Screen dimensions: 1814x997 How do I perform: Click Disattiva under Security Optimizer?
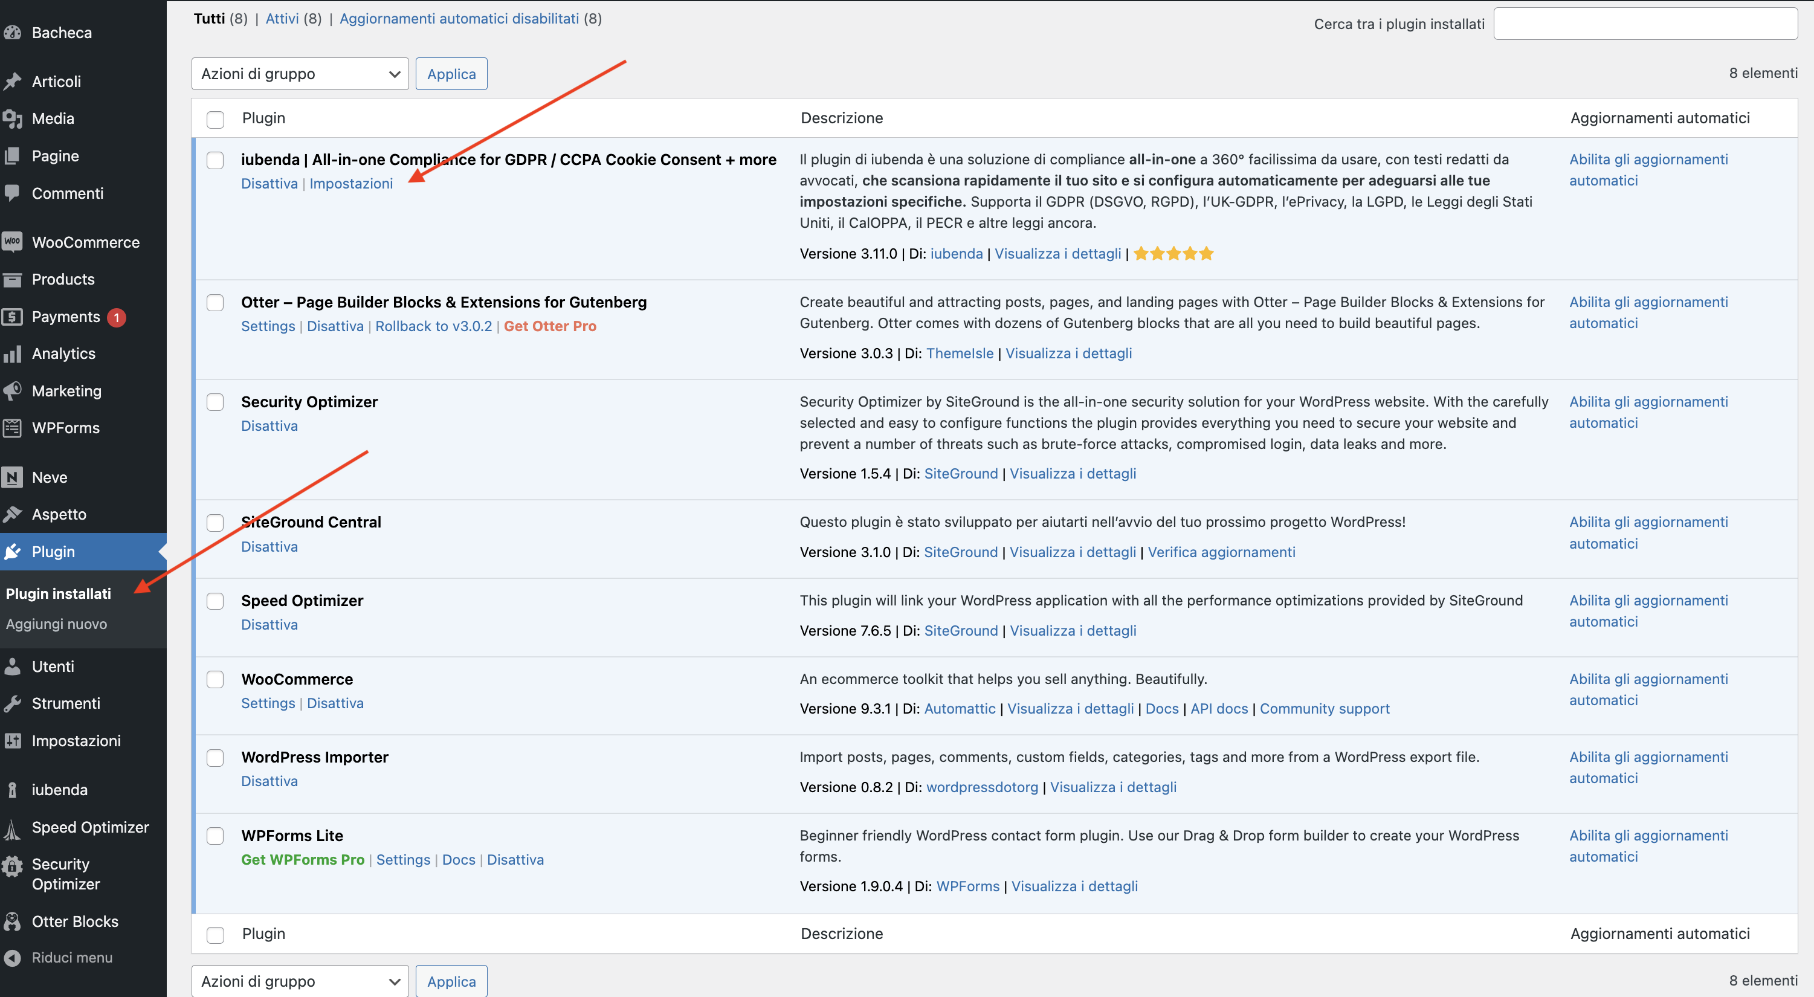tap(269, 426)
